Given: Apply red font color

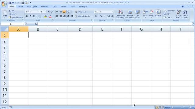Looking at the screenshot, I should pos(50,16).
